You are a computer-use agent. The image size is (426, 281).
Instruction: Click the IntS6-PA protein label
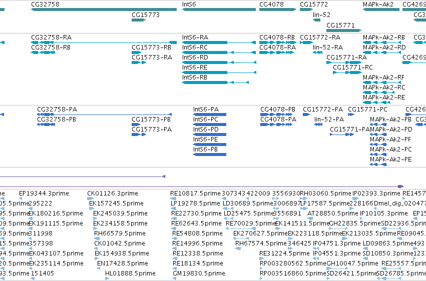coord(206,109)
